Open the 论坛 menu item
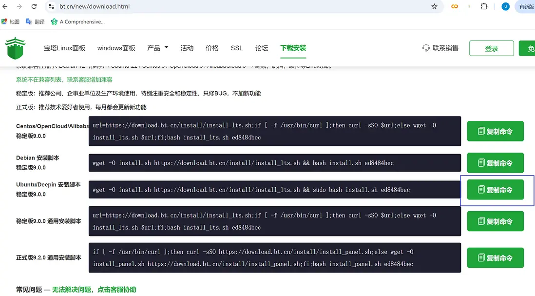535x296 pixels. click(x=262, y=48)
